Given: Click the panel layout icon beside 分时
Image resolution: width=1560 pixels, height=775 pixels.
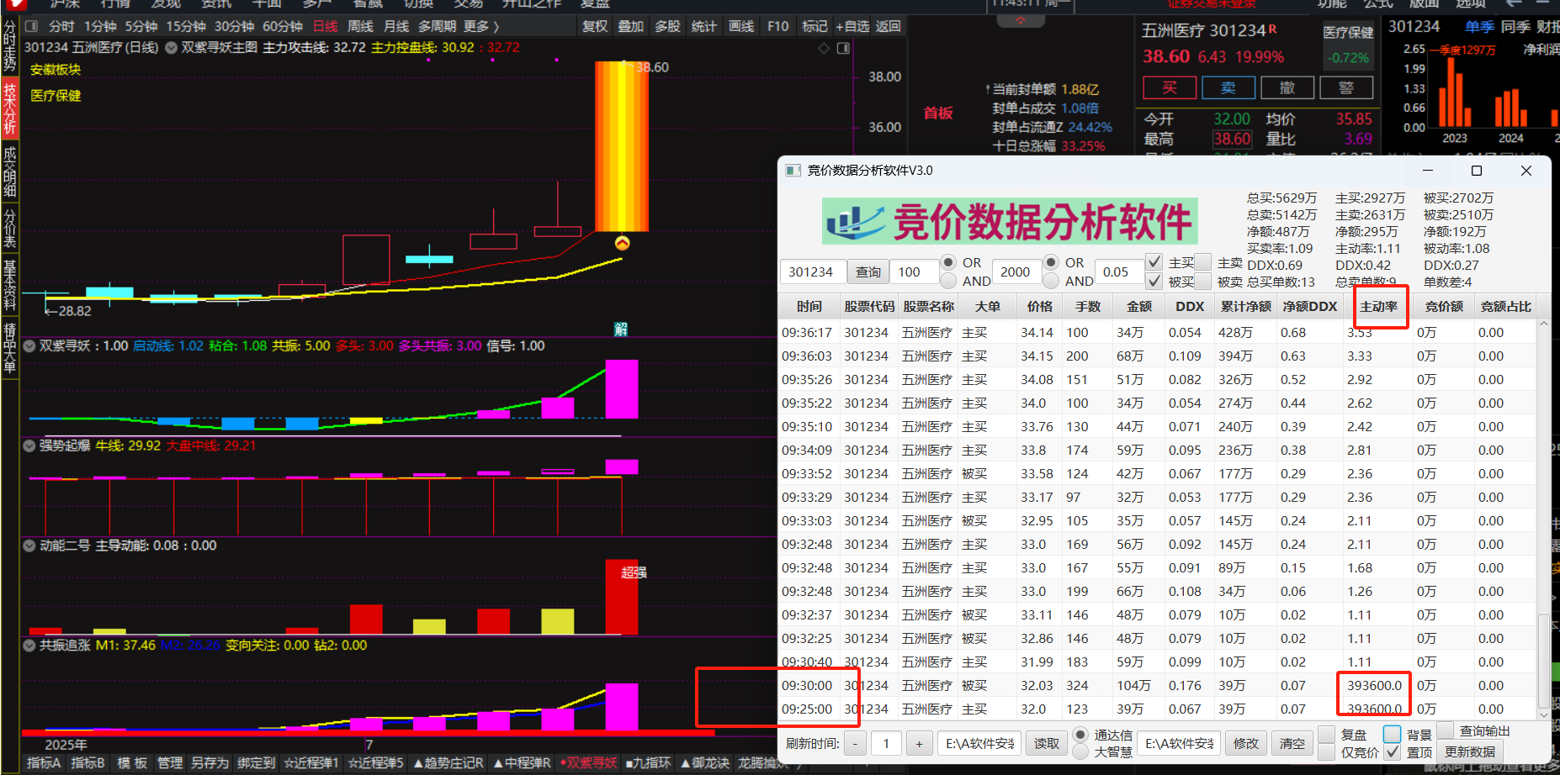Looking at the screenshot, I should tap(31, 27).
